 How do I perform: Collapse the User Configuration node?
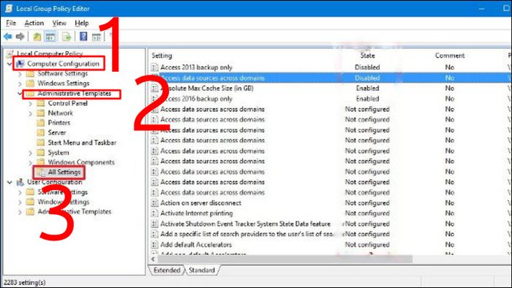[x=10, y=182]
